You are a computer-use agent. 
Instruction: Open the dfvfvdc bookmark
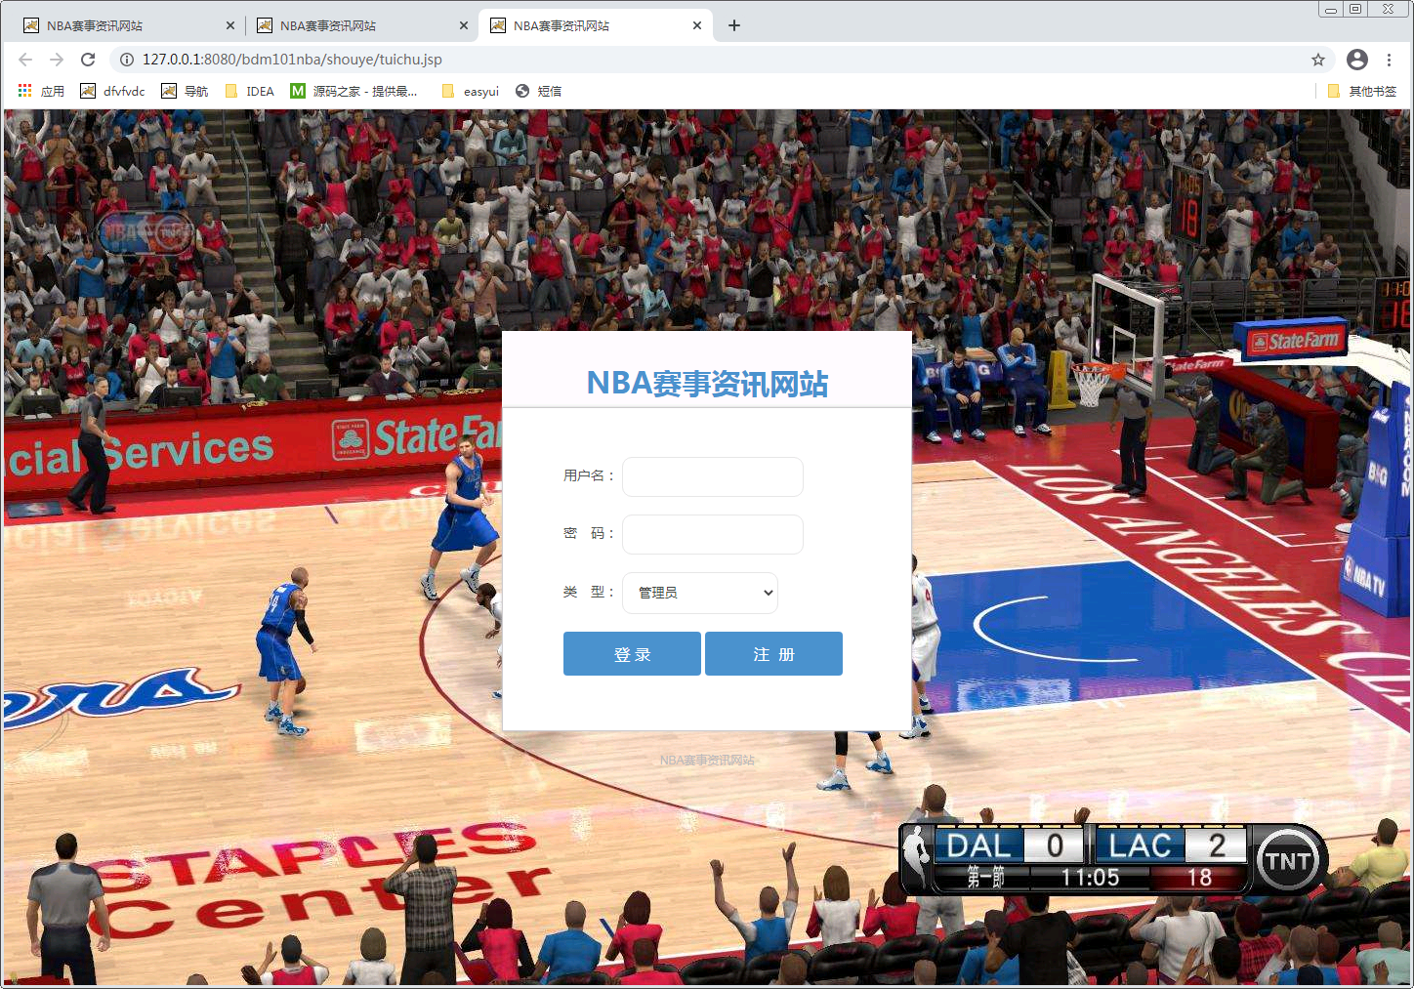112,91
